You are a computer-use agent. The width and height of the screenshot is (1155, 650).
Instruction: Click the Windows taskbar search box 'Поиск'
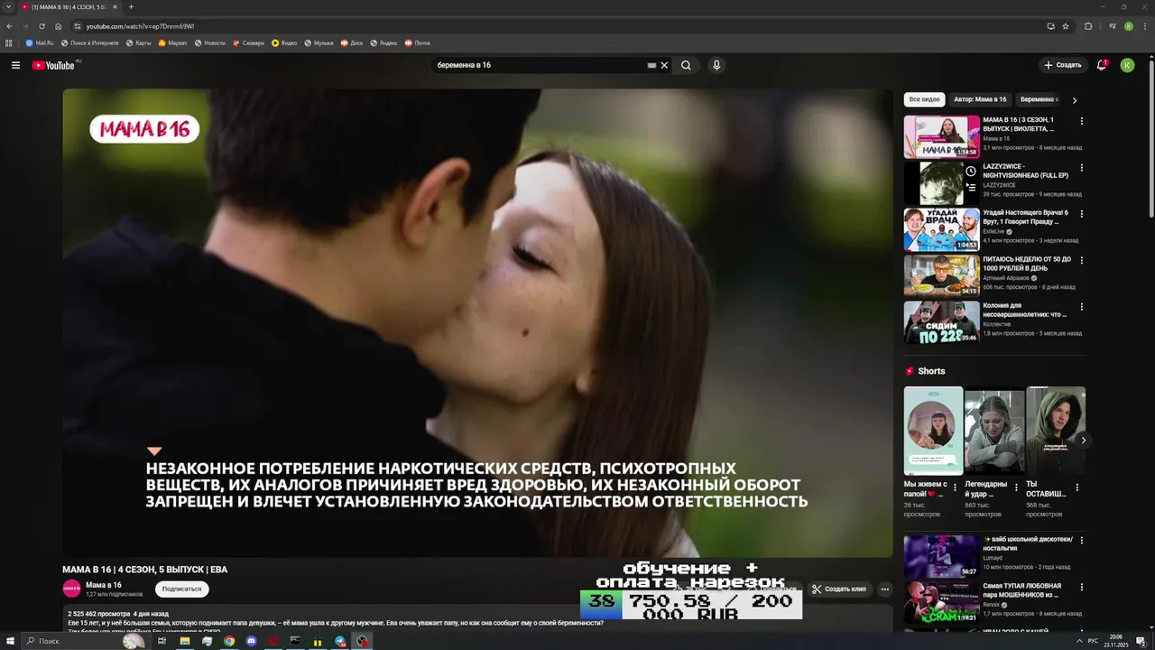[83, 641]
